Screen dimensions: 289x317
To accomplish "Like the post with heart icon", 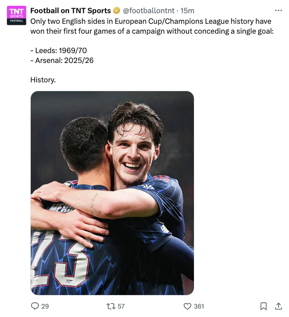I will [187, 306].
